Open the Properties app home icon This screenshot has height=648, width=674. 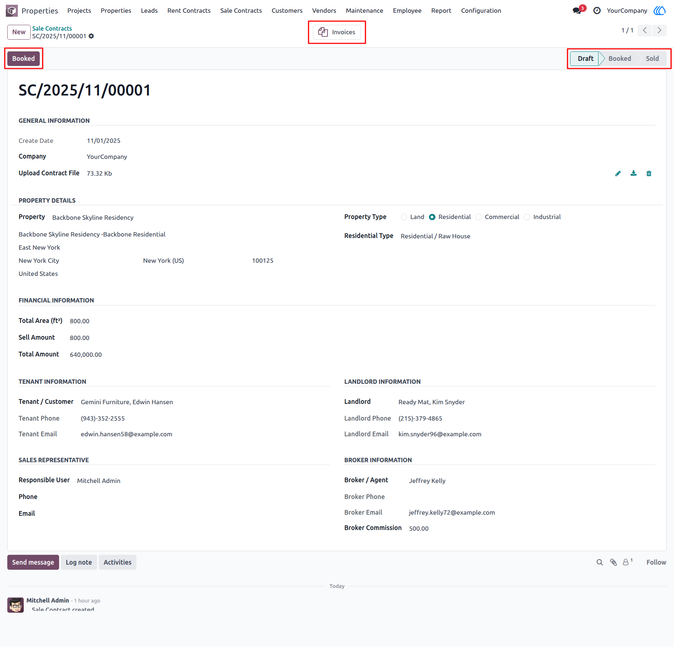12,11
